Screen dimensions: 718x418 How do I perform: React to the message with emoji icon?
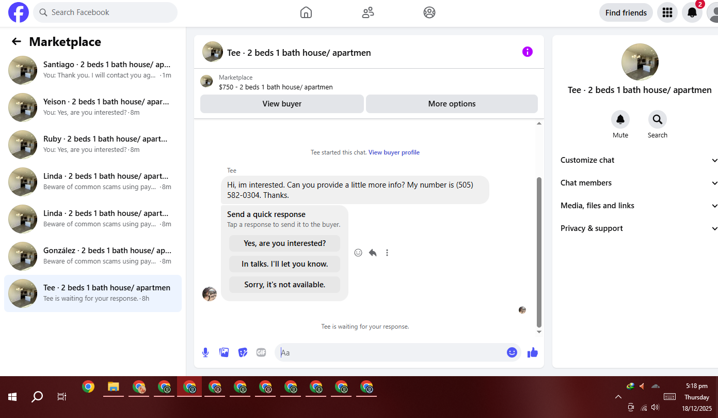358,253
